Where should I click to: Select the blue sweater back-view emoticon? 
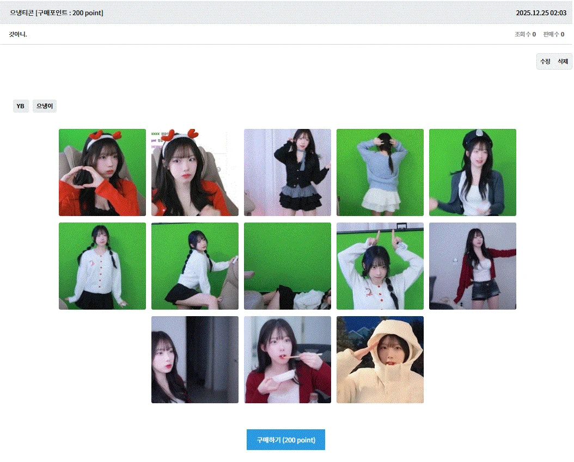click(x=380, y=172)
